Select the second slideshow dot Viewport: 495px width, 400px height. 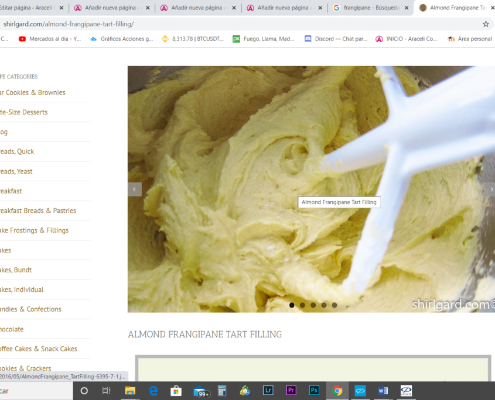point(302,305)
